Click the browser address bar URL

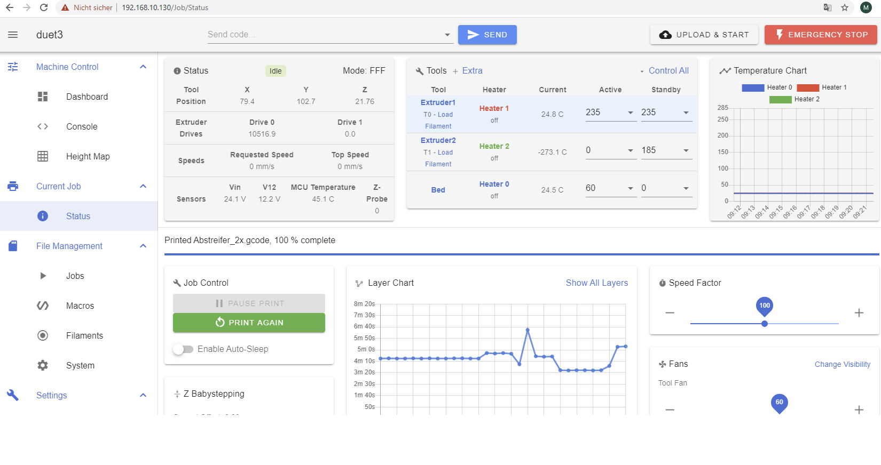click(x=165, y=7)
